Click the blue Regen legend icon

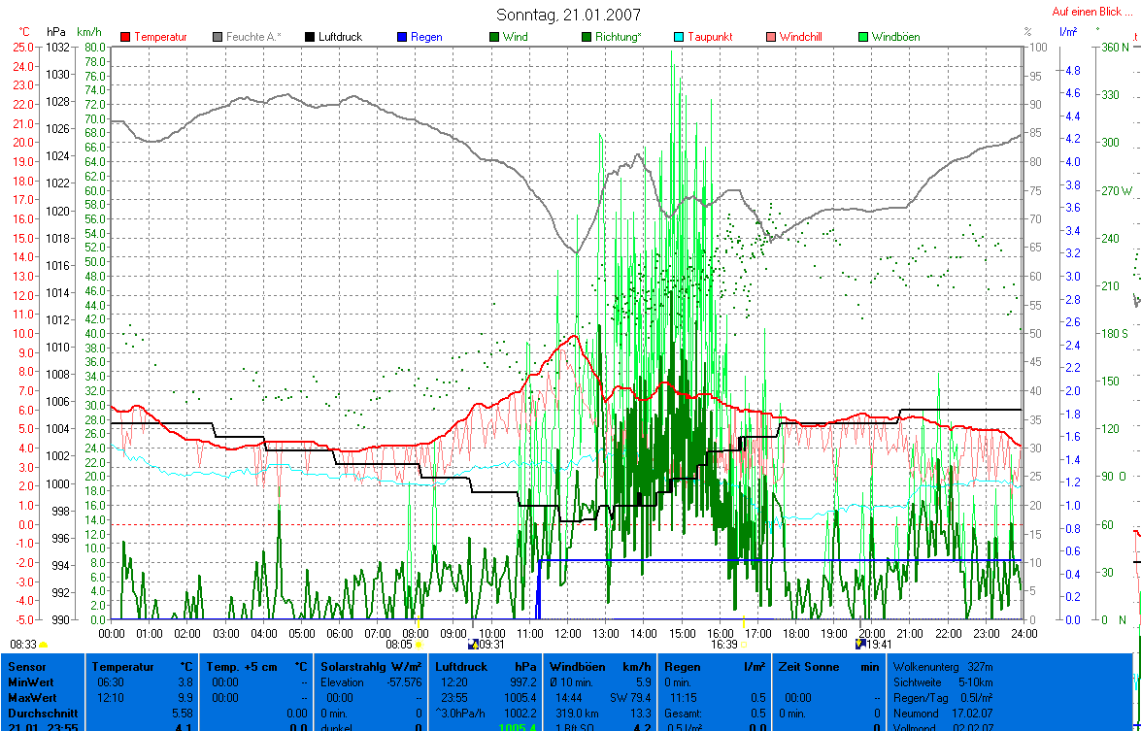point(402,37)
